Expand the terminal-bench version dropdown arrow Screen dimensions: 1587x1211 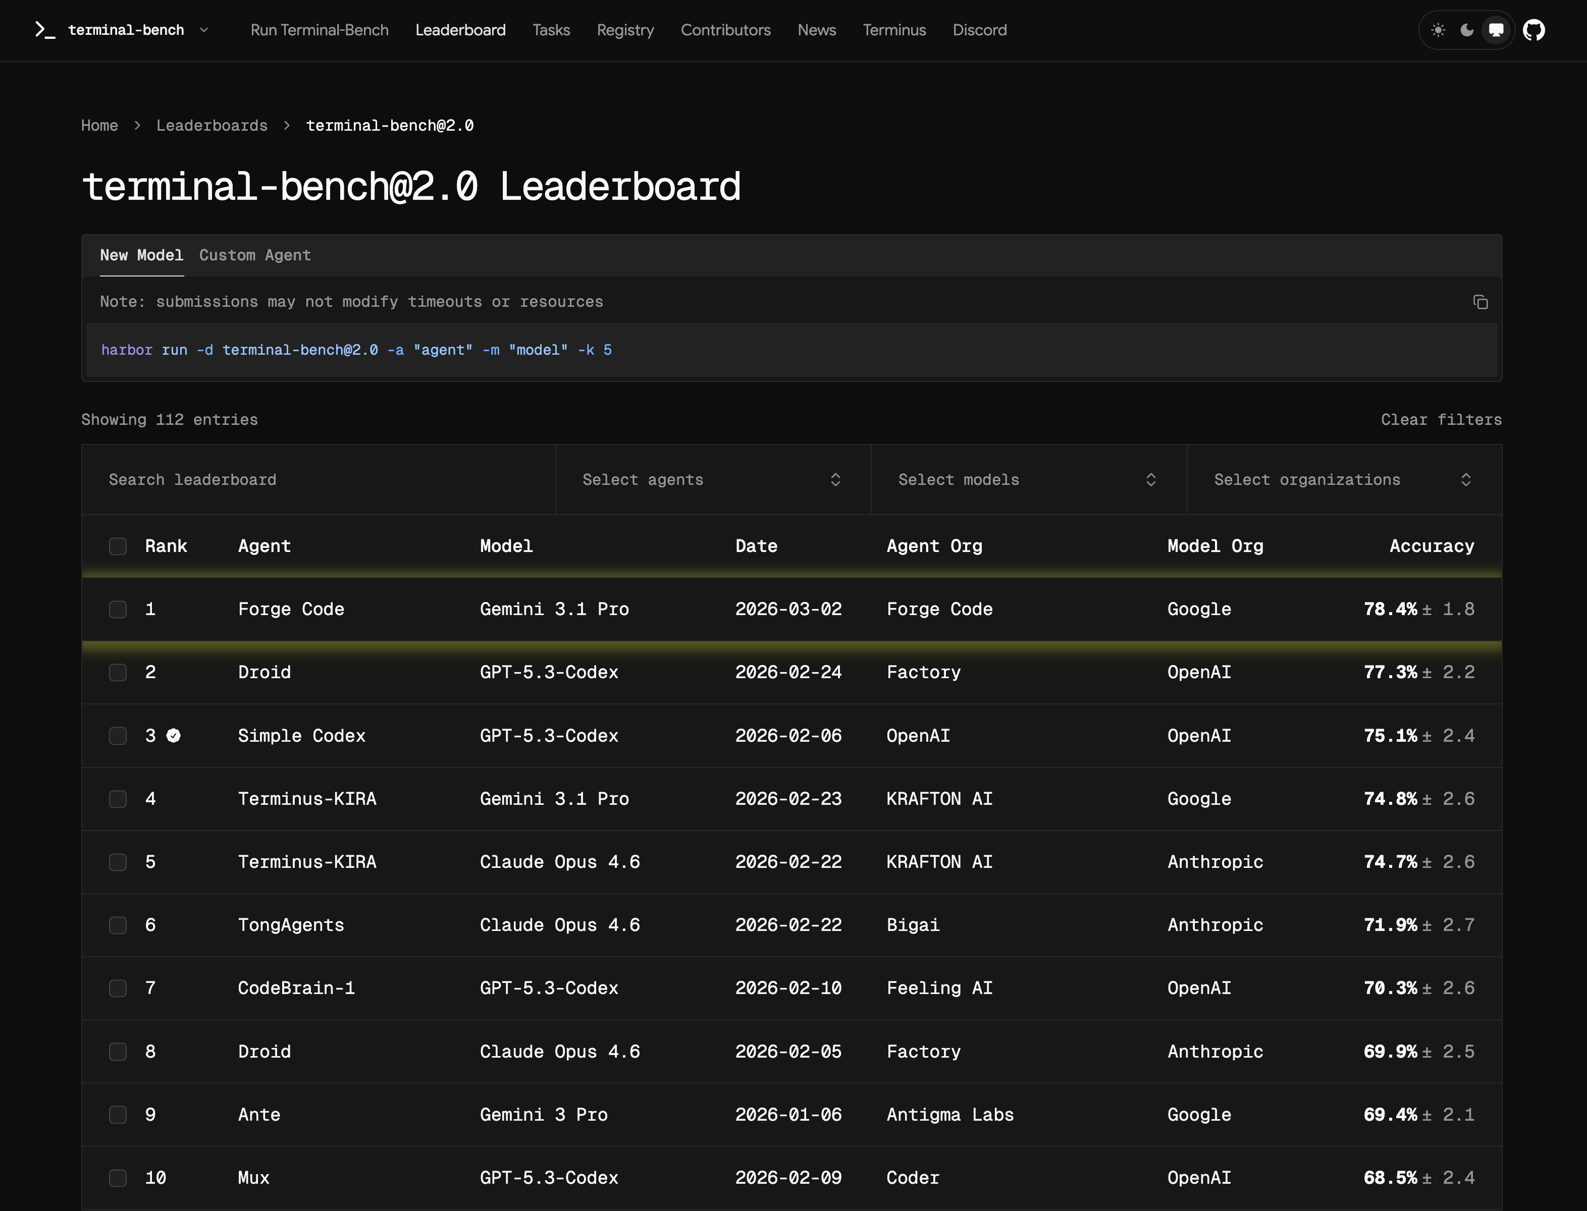204,30
